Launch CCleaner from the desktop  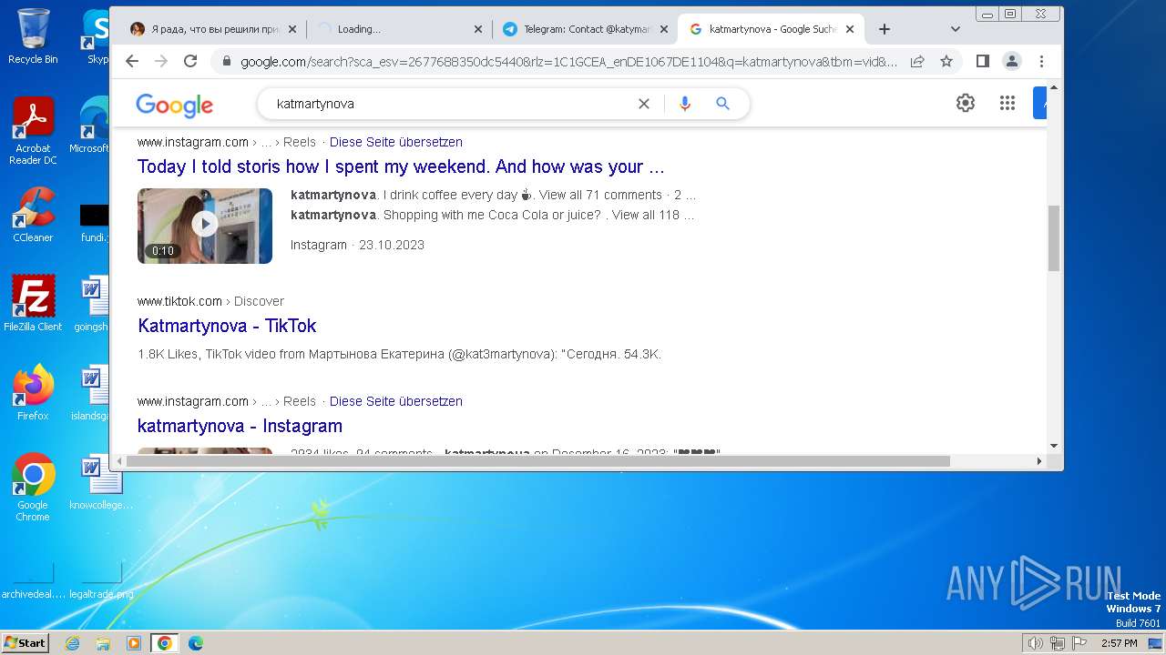pos(33,216)
